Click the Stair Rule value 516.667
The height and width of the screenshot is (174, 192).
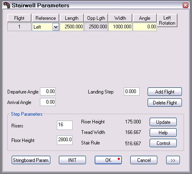(133, 143)
